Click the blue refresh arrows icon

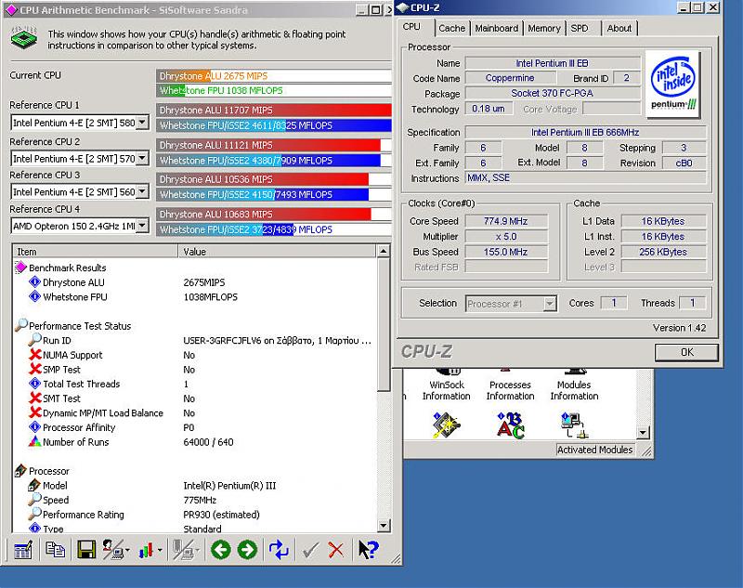coord(279,550)
